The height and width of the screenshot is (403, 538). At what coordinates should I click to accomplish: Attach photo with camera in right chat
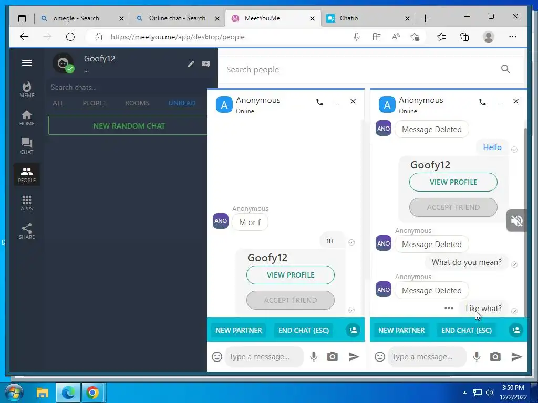coord(495,357)
